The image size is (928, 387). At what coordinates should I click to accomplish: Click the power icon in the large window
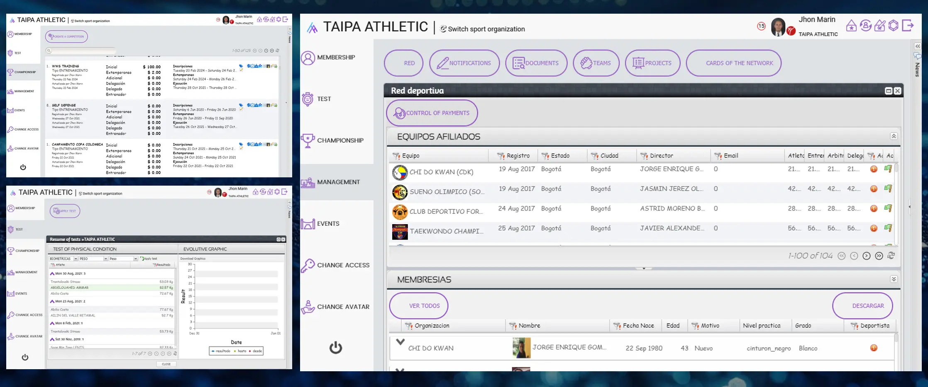336,347
